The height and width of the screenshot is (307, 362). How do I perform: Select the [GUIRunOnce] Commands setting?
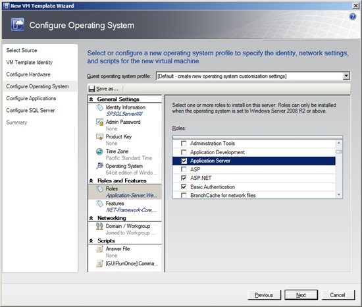pyautogui.click(x=125, y=264)
